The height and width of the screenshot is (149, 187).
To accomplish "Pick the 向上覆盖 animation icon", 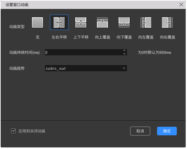I will 103,22.
